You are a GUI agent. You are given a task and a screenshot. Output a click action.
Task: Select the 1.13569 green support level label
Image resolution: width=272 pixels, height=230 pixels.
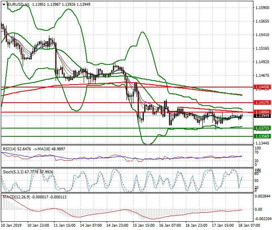point(262,136)
